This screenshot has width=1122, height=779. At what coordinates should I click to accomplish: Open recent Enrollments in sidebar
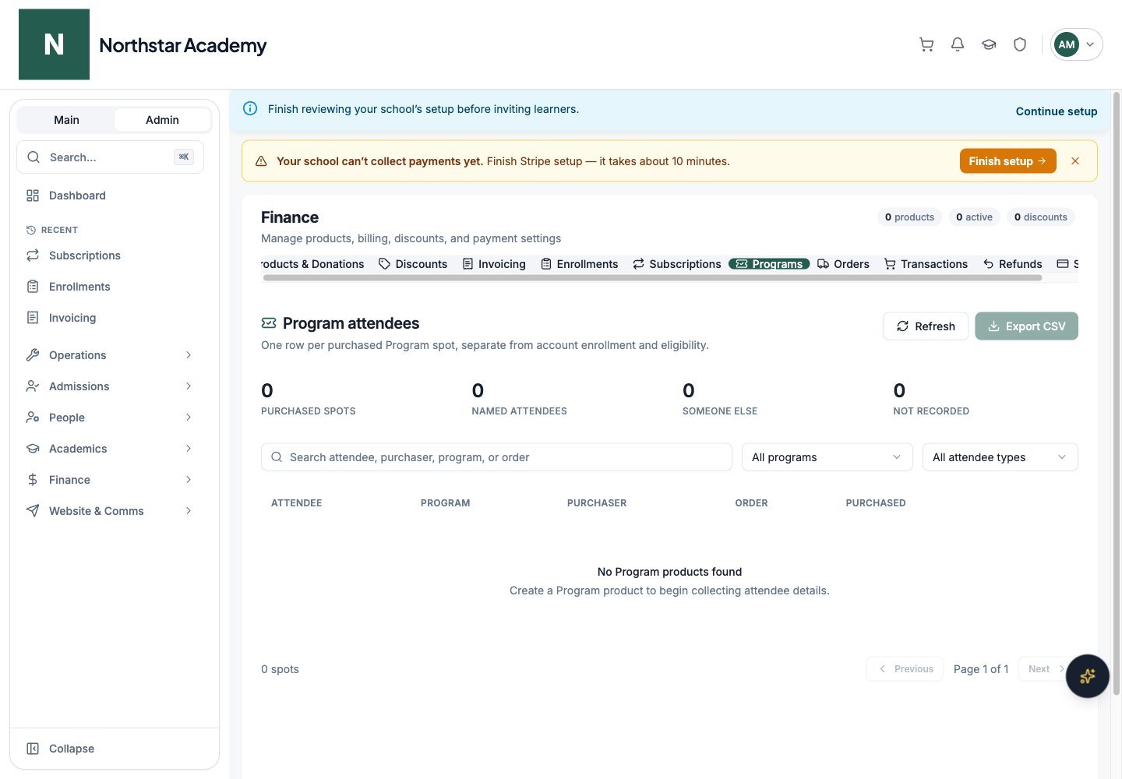[x=110, y=287]
